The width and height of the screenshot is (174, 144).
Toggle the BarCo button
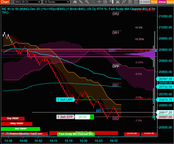[x=170, y=2]
